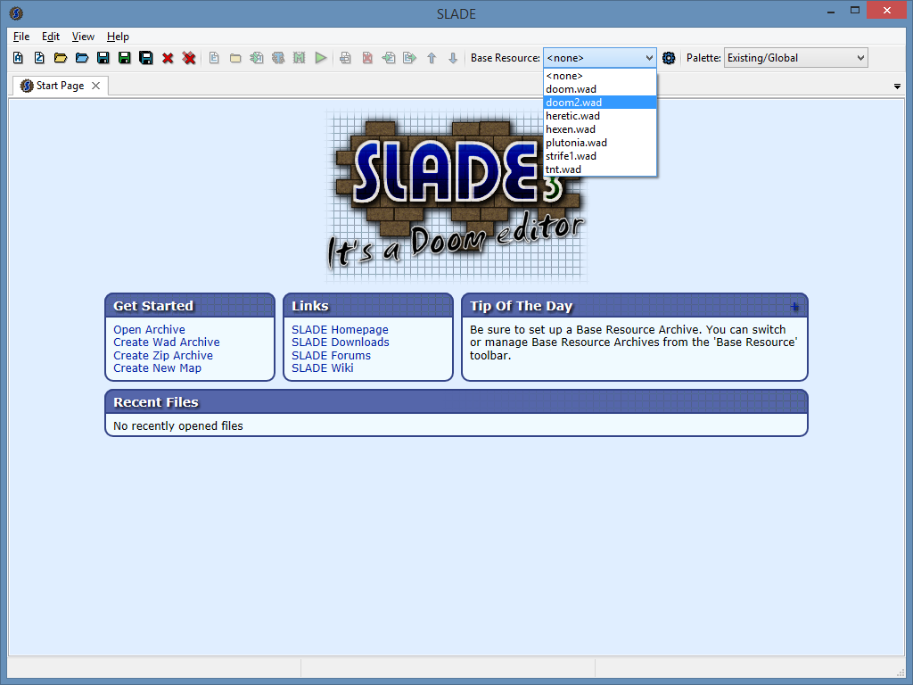The height and width of the screenshot is (685, 913).
Task: Choose tnt.wad in the Base Resource list
Action: point(600,169)
